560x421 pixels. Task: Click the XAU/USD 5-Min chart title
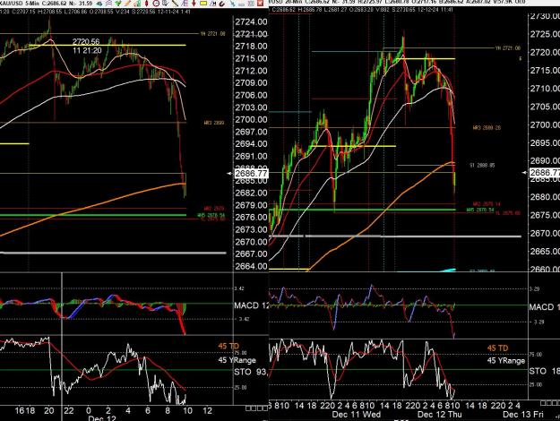tap(19, 4)
